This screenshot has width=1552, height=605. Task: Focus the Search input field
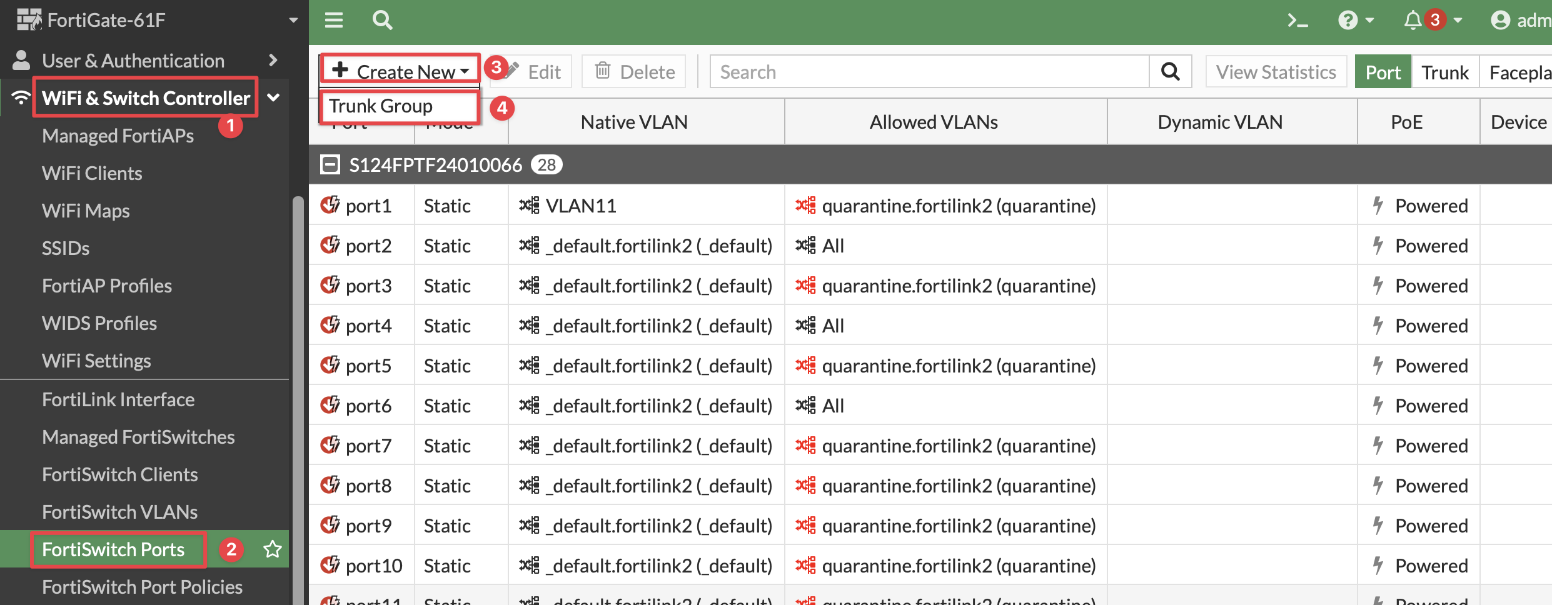click(930, 72)
